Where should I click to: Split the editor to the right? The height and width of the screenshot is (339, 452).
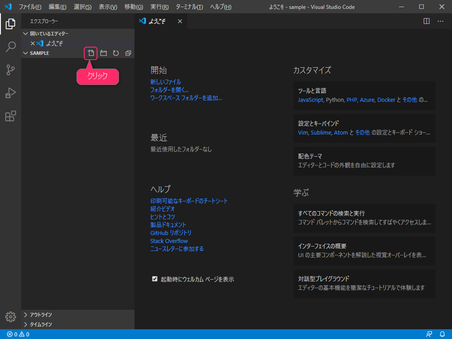426,21
